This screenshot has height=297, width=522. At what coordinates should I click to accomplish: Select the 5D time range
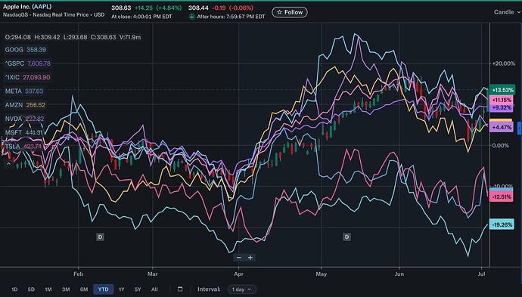coord(31,289)
